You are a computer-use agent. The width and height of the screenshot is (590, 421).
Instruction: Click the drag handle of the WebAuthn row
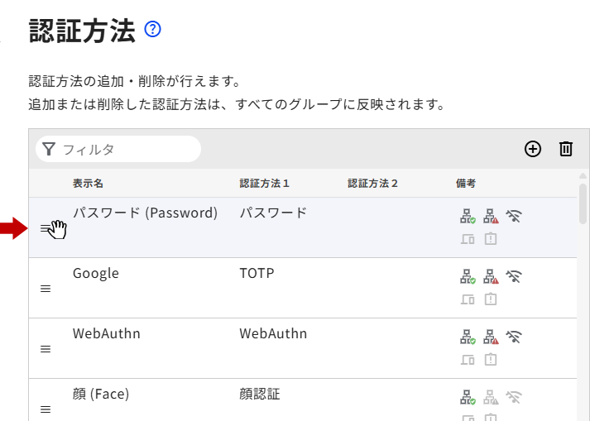[x=46, y=349]
